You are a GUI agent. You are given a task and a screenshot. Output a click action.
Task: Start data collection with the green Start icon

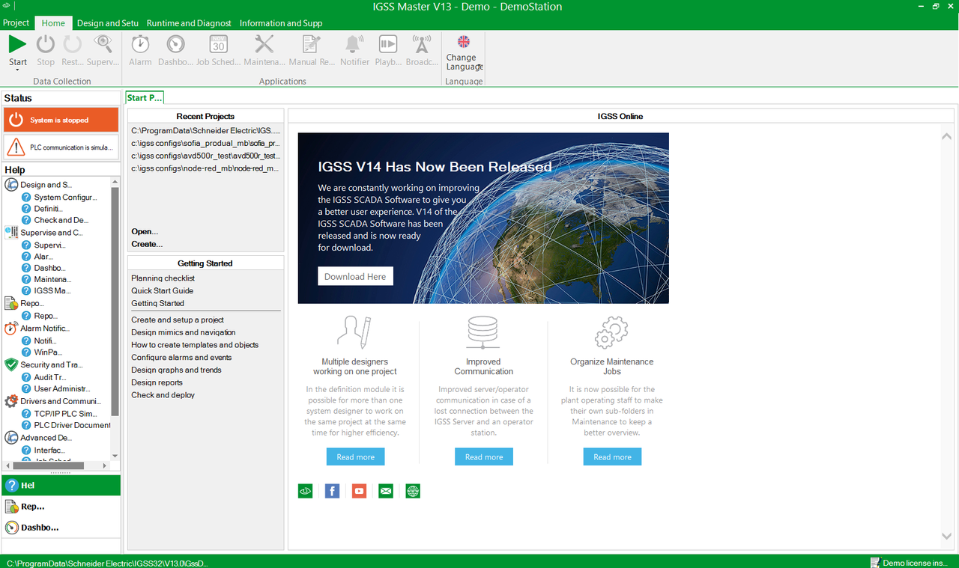17,44
